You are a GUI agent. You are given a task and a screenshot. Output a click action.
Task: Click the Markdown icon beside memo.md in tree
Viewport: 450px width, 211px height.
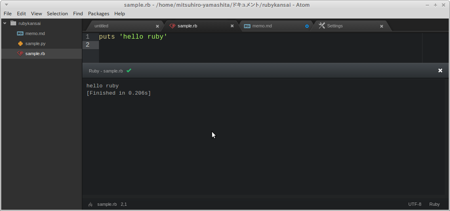20,33
